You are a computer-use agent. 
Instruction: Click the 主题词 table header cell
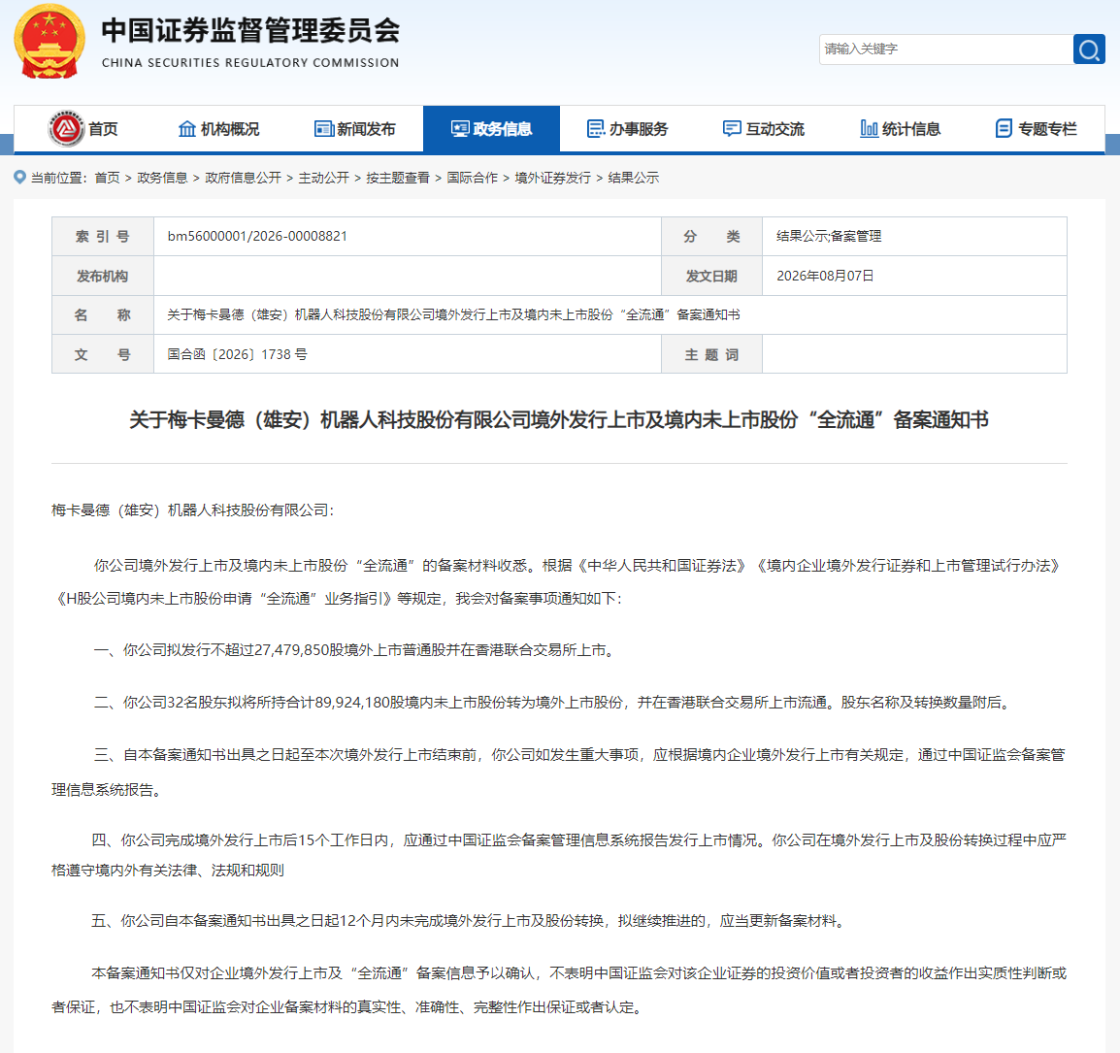(711, 354)
